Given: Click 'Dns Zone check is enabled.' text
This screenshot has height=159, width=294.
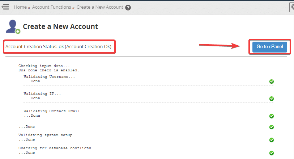Looking at the screenshot, I should pyautogui.click(x=48, y=70).
